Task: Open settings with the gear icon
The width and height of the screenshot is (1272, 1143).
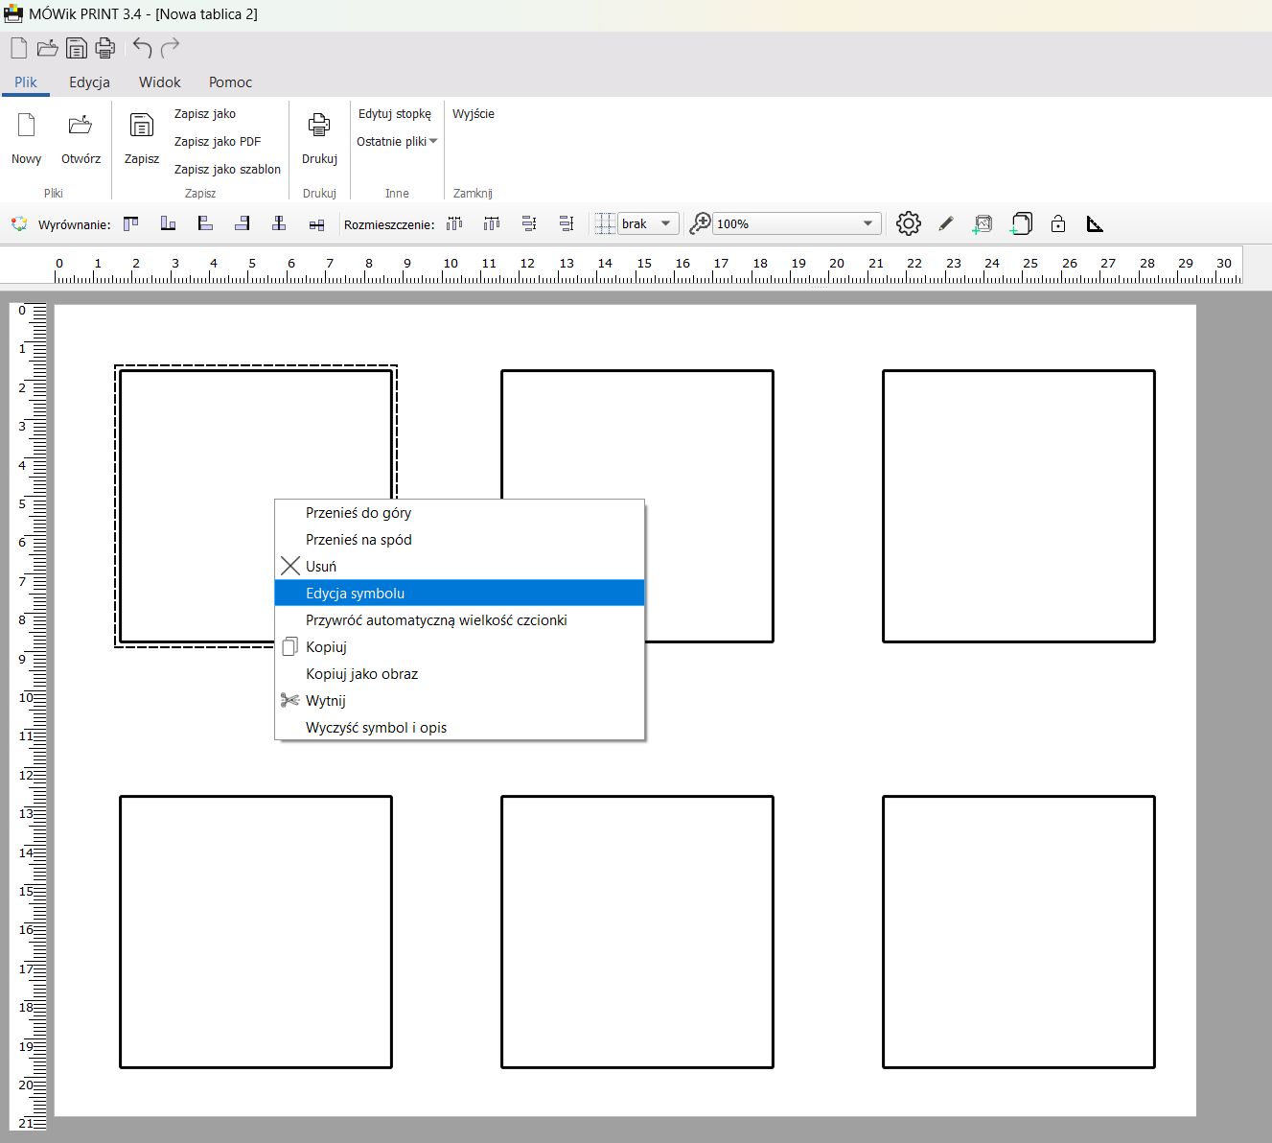Action: [x=909, y=223]
